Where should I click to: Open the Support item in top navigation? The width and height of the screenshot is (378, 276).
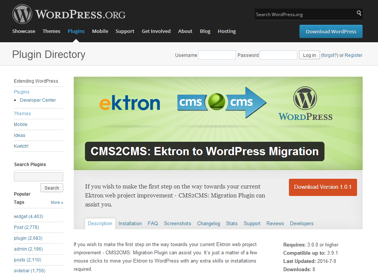tap(125, 31)
